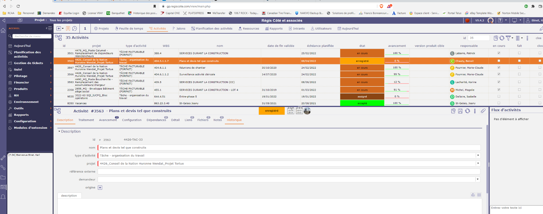Click the référence externe input field
Screen dimensions: 543x214
(x=288, y=172)
